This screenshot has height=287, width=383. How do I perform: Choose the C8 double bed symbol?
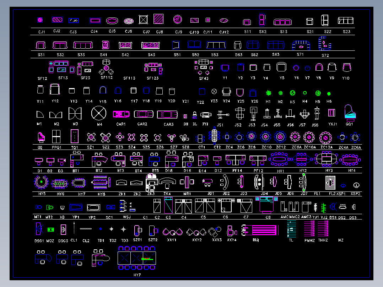tap(266, 205)
